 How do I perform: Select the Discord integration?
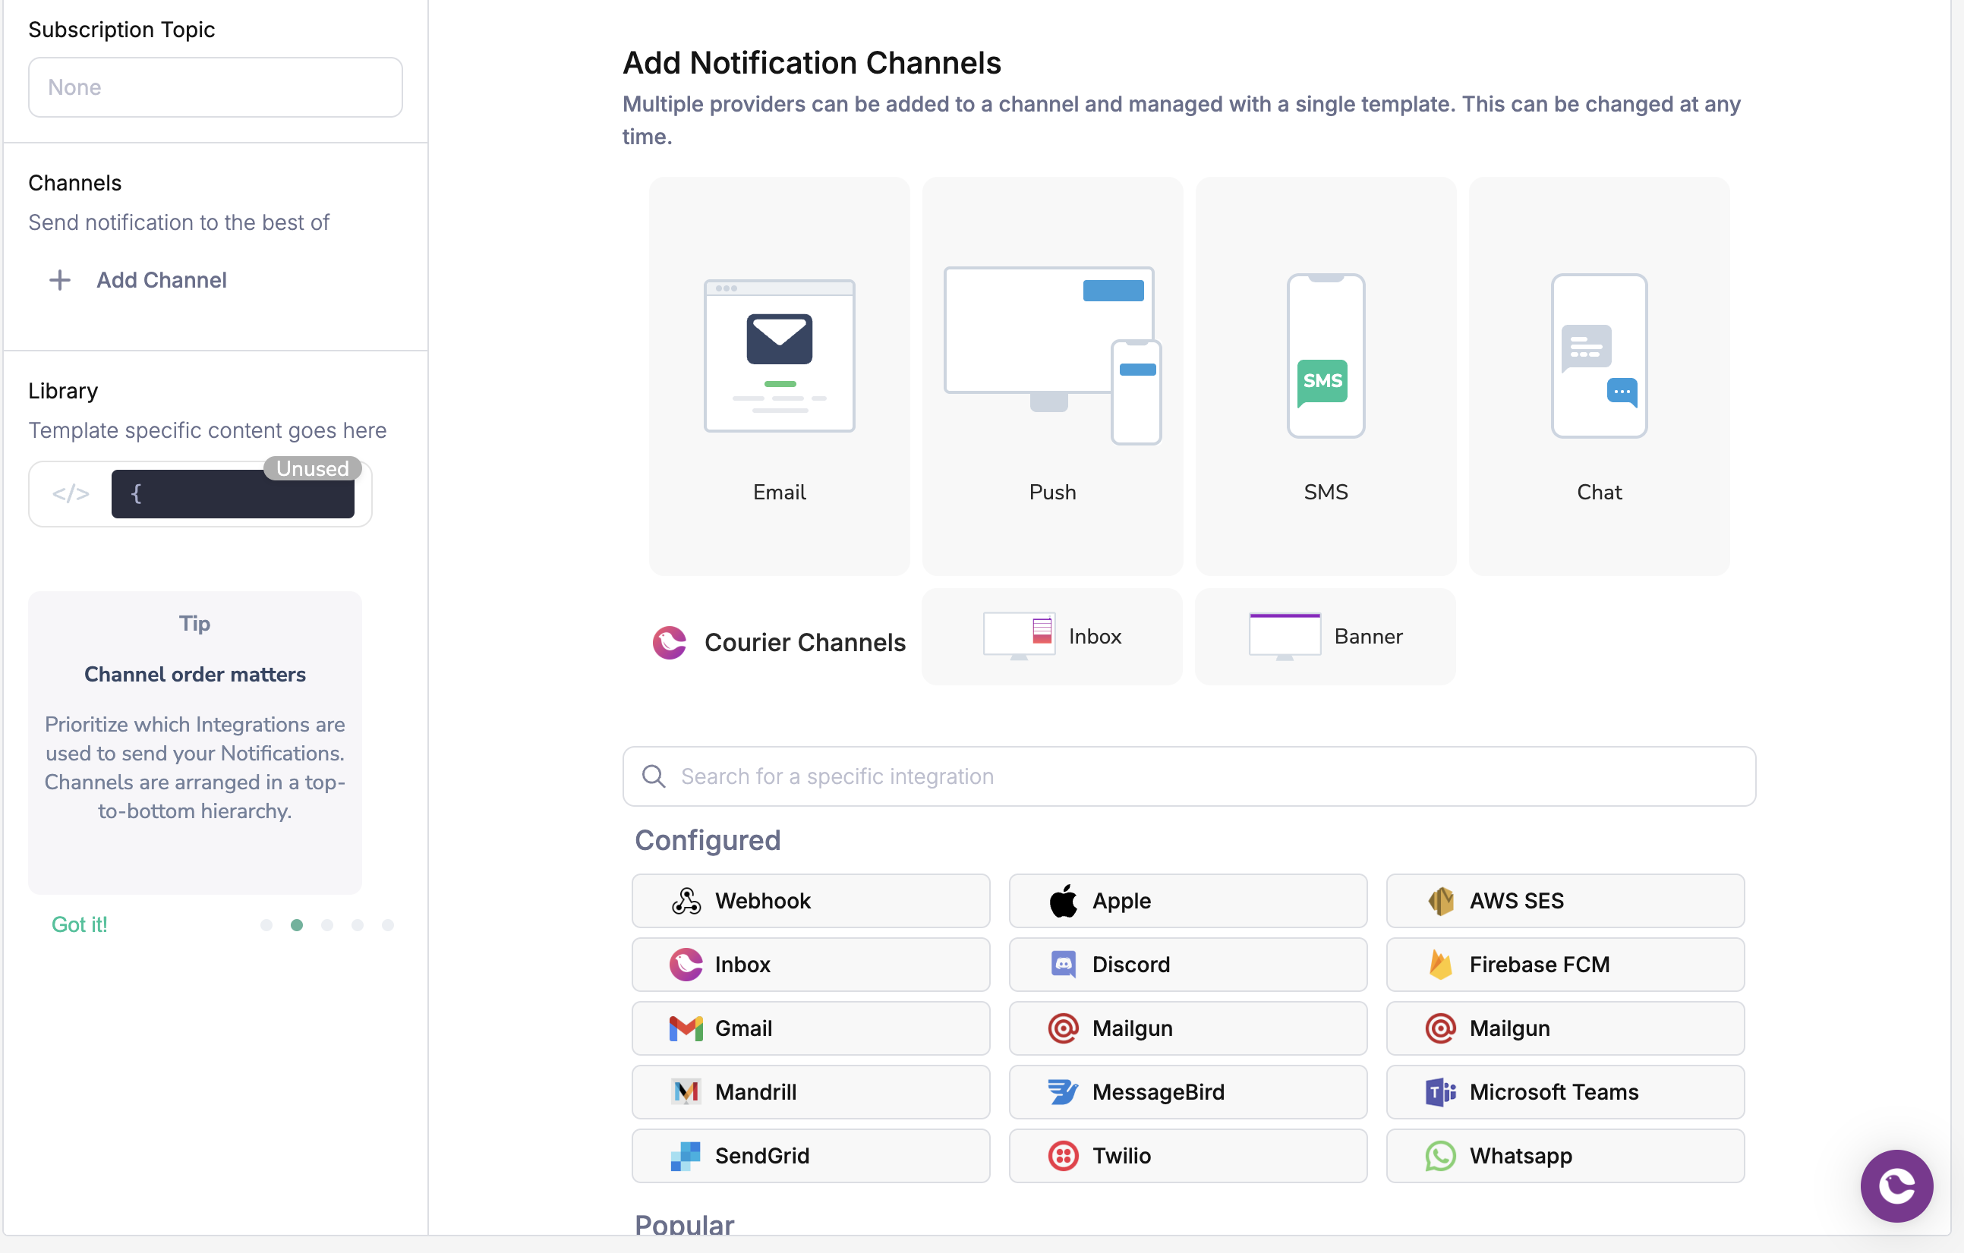pyautogui.click(x=1187, y=965)
